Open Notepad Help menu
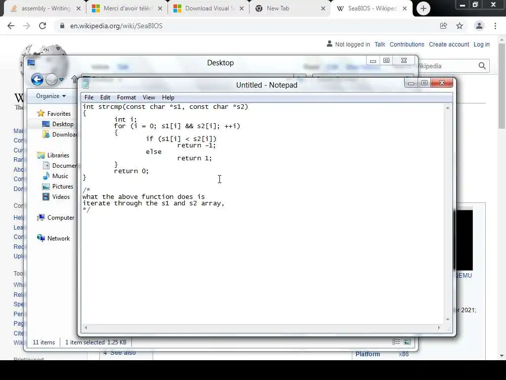The height and width of the screenshot is (380, 506). coord(168,97)
